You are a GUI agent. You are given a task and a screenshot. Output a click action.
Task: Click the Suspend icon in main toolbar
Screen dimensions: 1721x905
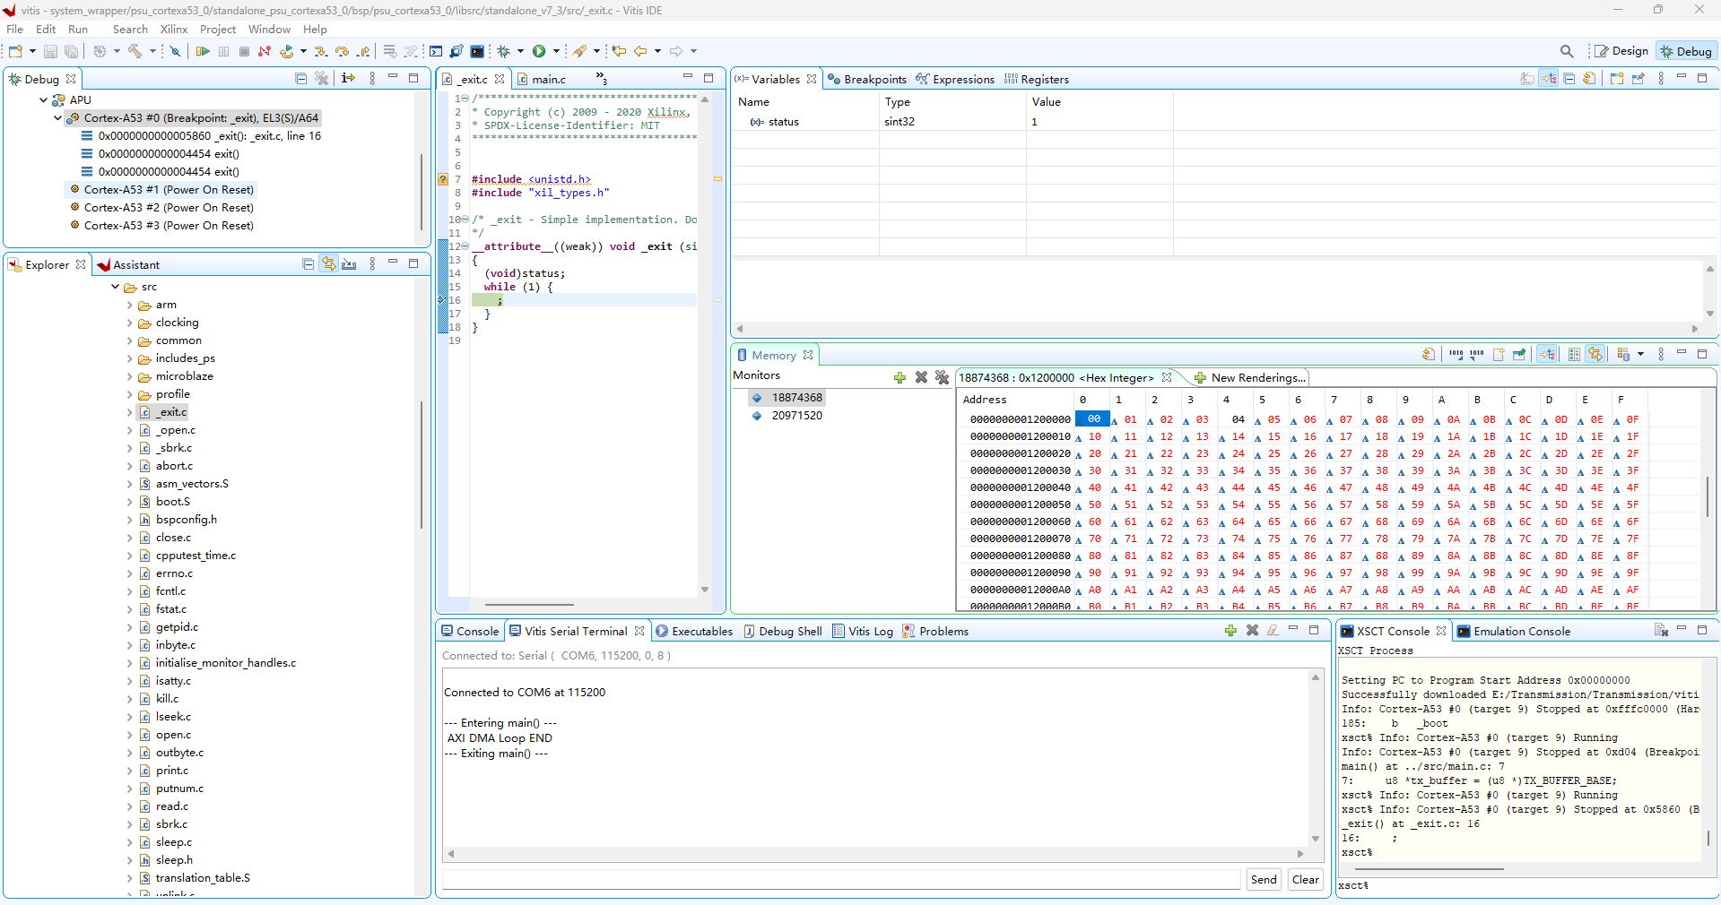(223, 51)
